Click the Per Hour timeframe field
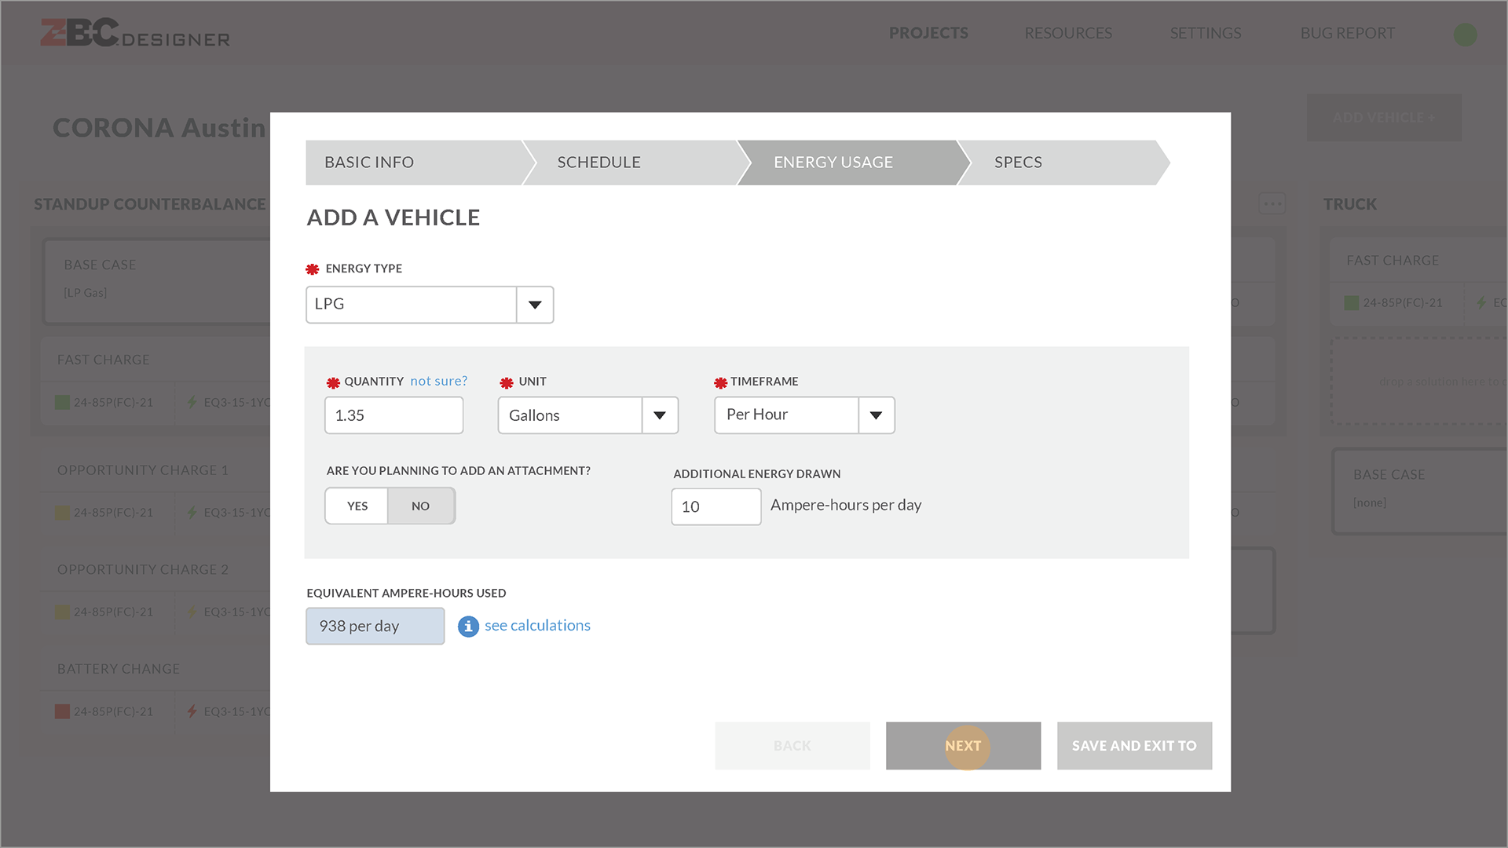This screenshot has width=1508, height=848. click(786, 415)
